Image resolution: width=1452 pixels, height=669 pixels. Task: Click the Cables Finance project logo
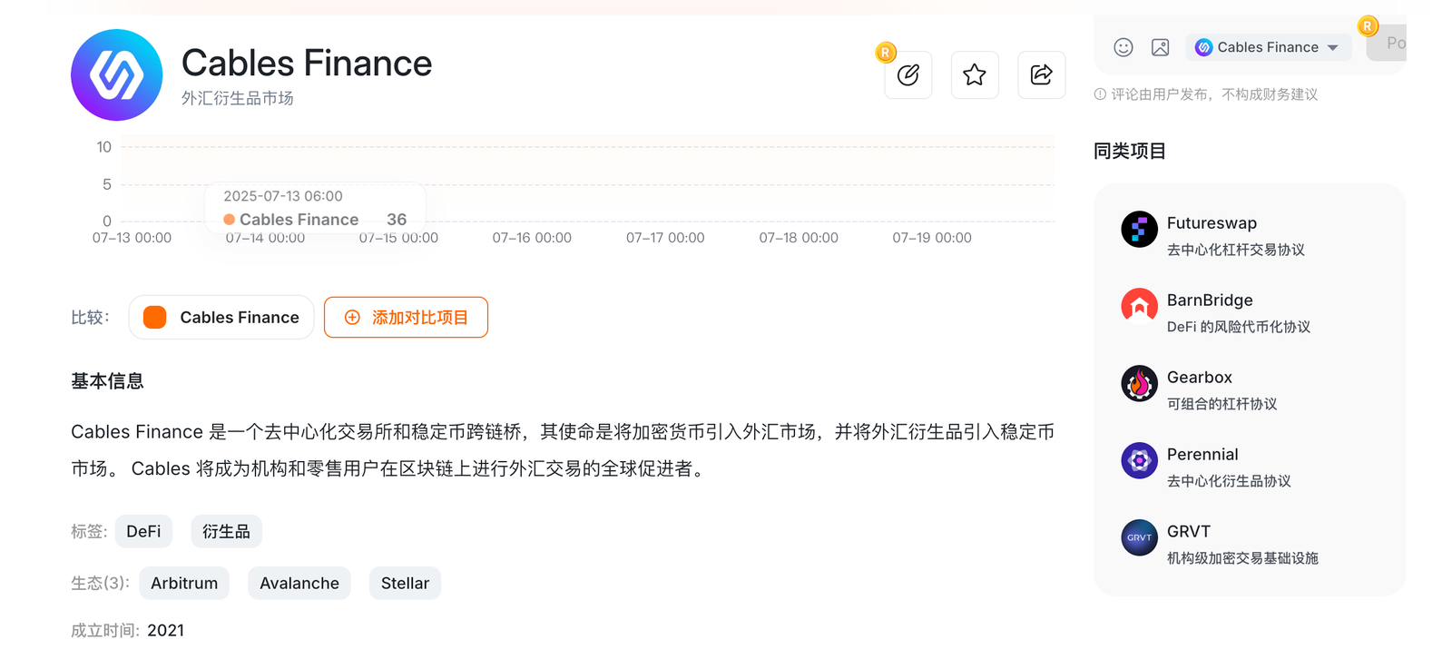click(116, 74)
